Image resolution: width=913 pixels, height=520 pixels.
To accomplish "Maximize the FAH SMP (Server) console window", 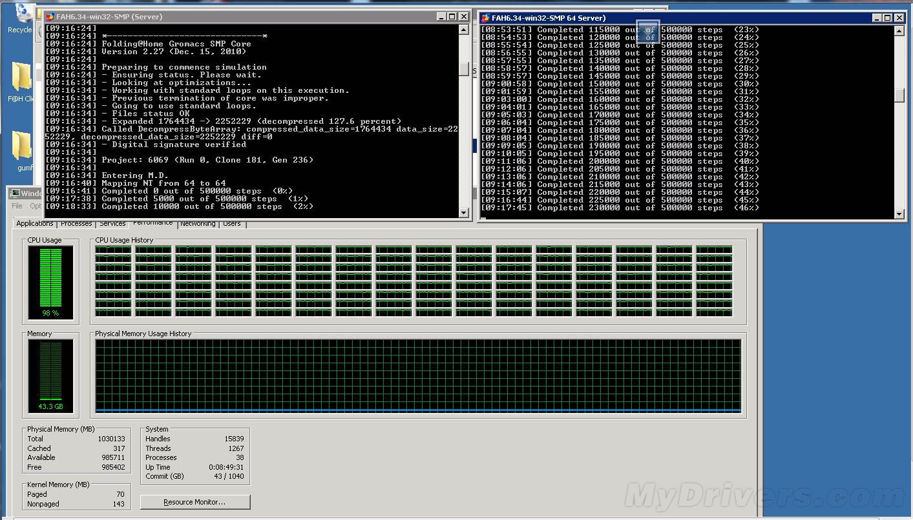I will (x=452, y=17).
